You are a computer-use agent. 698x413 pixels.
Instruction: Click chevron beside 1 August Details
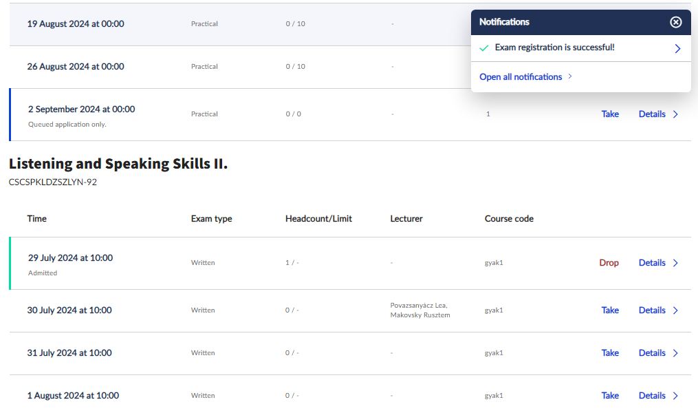tap(675, 396)
